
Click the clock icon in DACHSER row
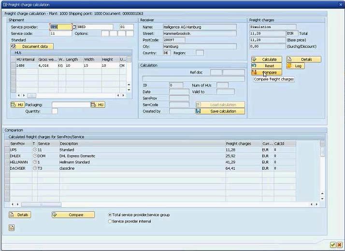point(35,168)
